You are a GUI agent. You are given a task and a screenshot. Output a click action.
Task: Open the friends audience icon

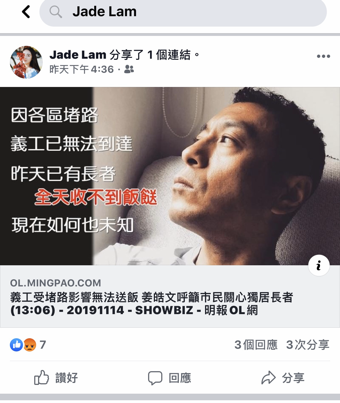coord(129,69)
